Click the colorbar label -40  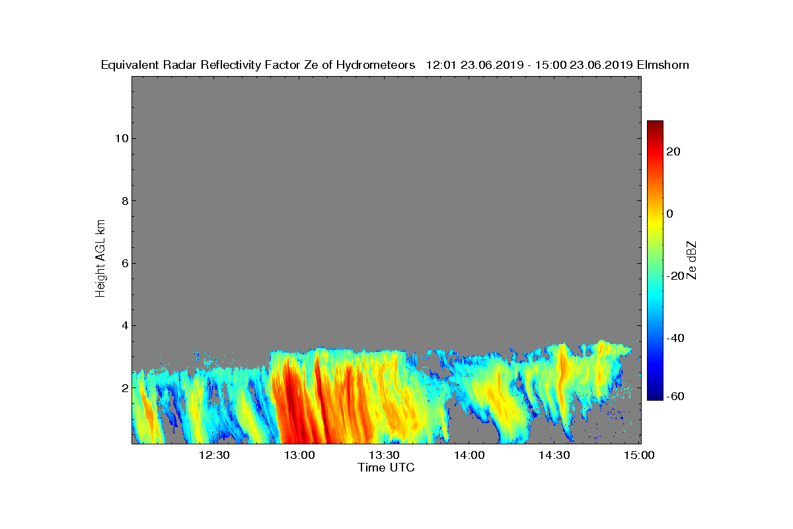pos(676,338)
